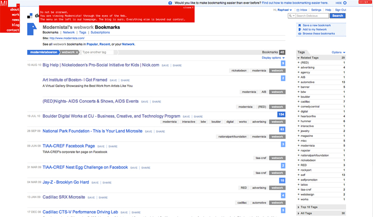
Task: Click the blue Search button
Action: 338,16
